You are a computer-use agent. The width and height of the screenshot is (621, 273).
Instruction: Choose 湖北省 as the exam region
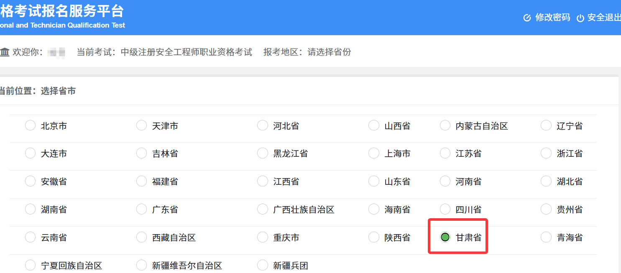coord(546,181)
